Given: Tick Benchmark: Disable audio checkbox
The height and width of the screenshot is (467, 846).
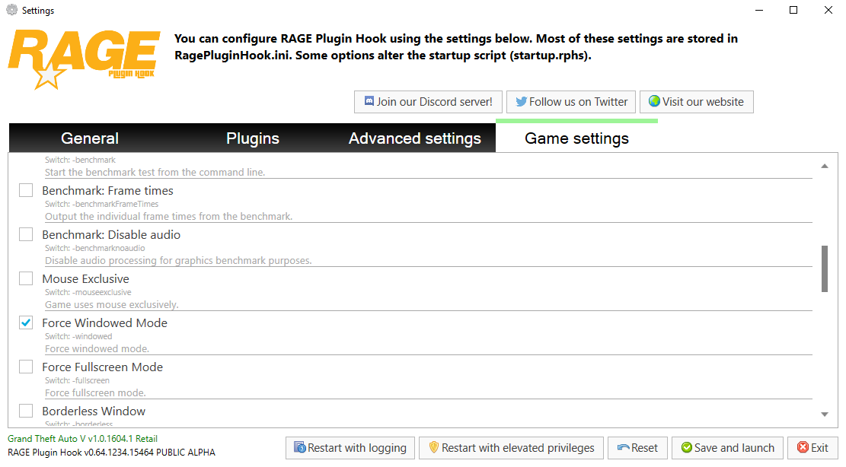Looking at the screenshot, I should 26,234.
